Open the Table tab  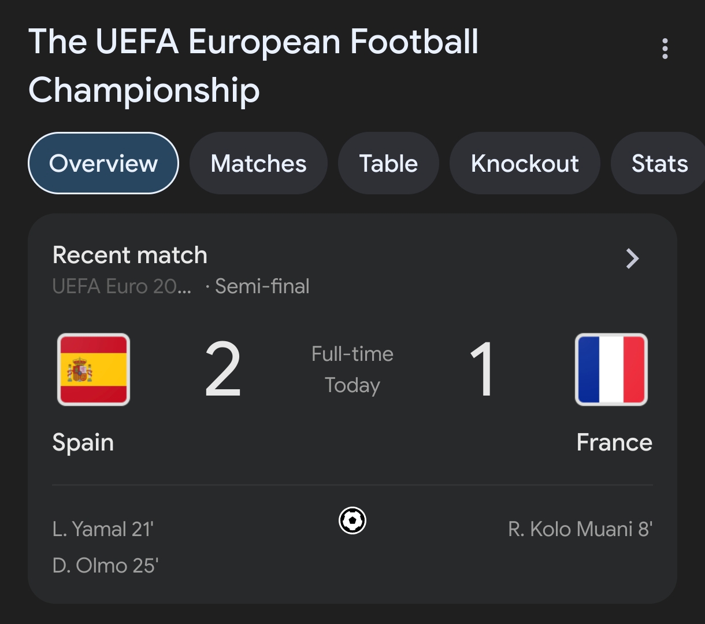click(x=388, y=164)
